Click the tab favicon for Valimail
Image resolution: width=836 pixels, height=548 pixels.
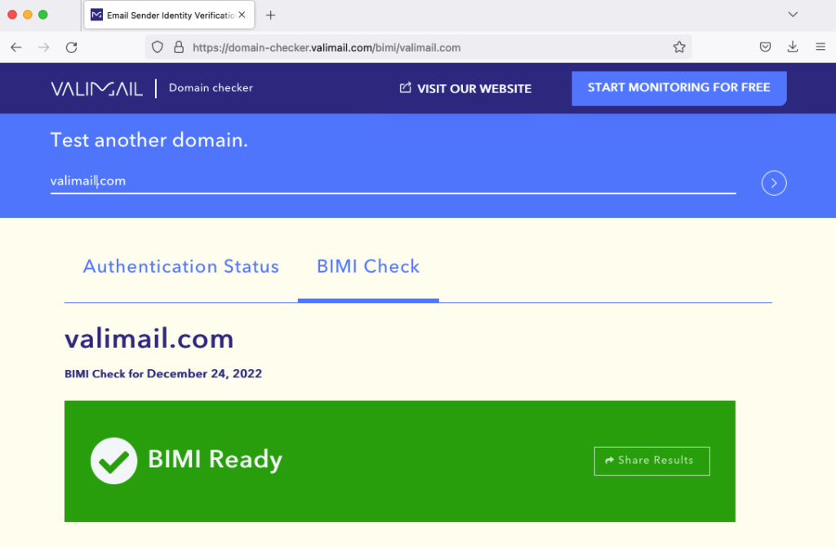96,15
